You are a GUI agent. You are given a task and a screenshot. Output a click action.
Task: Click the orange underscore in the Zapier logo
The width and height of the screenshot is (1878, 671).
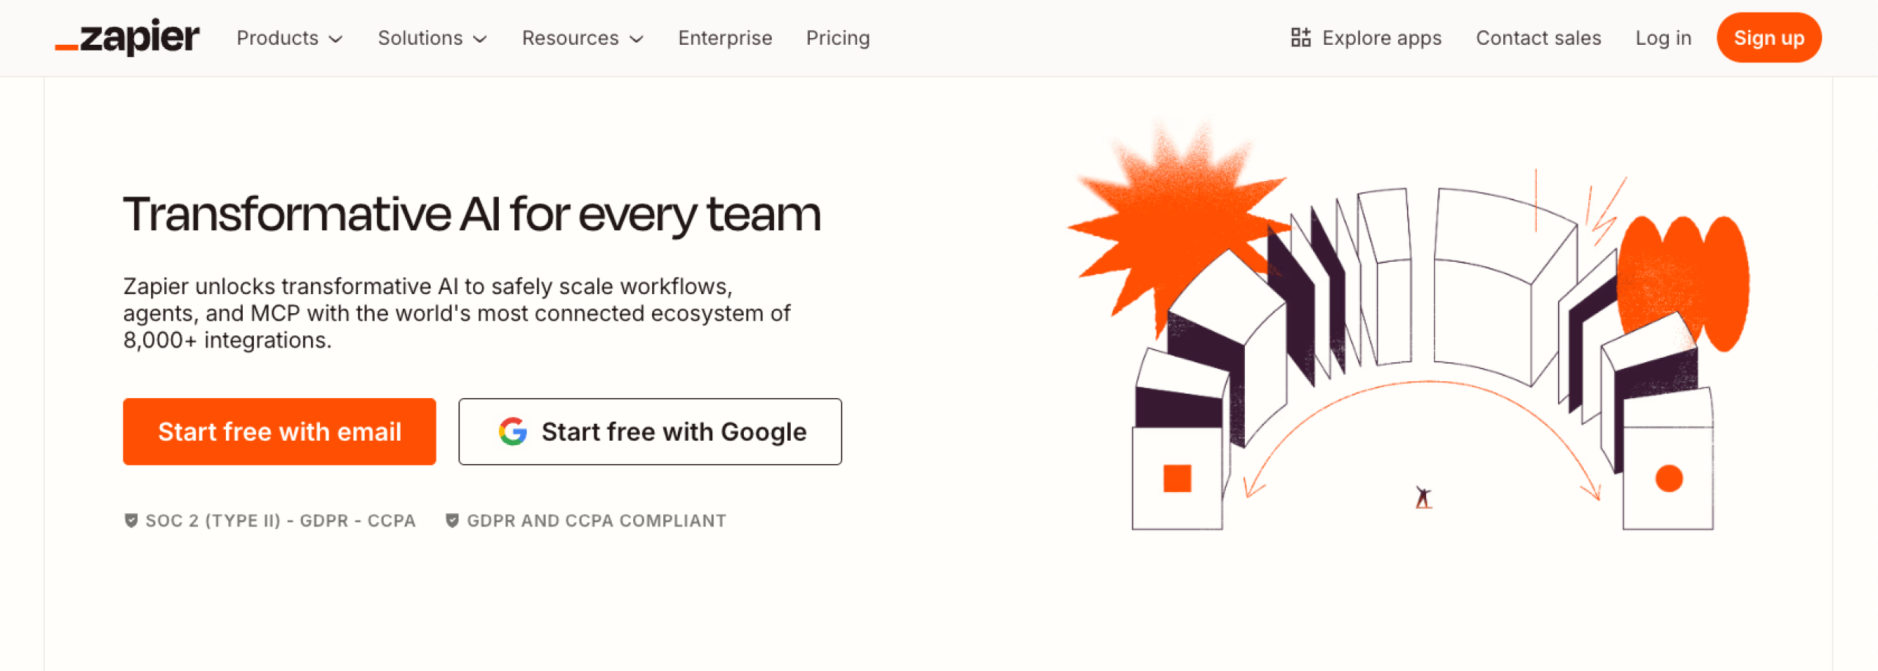pyautogui.click(x=65, y=48)
